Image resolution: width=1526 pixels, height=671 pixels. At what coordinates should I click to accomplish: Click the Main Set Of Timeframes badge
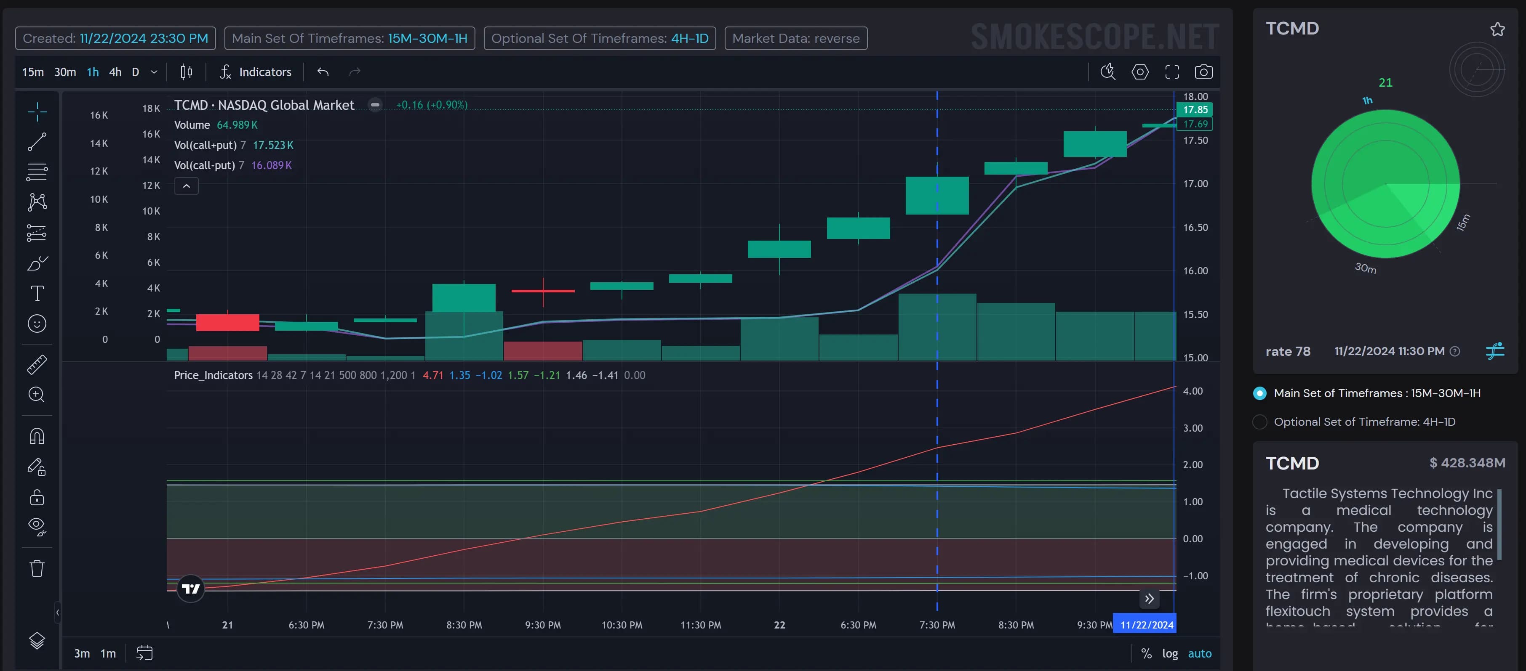tap(349, 38)
